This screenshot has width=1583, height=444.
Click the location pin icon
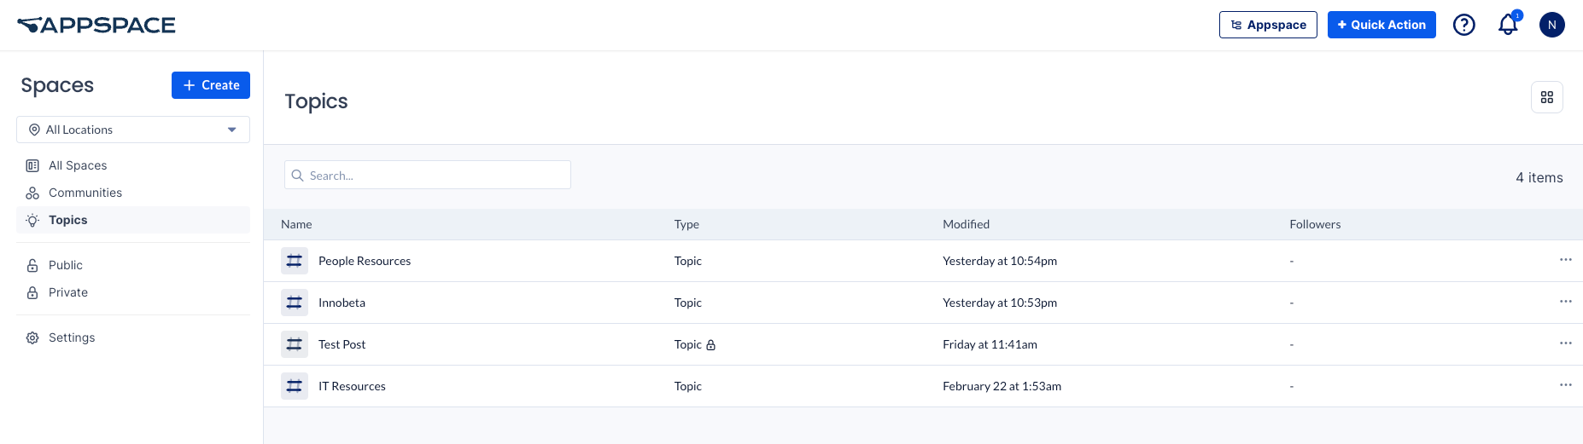pyautogui.click(x=35, y=130)
